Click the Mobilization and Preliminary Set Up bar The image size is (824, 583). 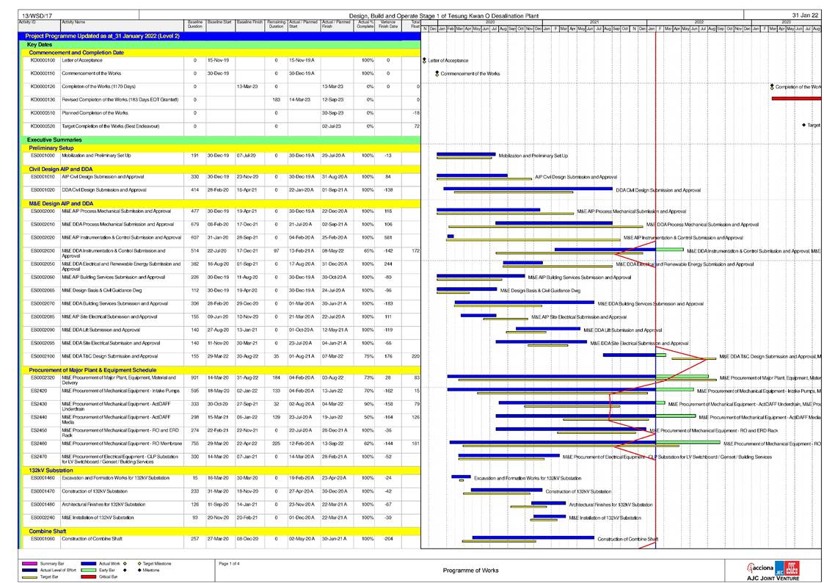point(466,154)
